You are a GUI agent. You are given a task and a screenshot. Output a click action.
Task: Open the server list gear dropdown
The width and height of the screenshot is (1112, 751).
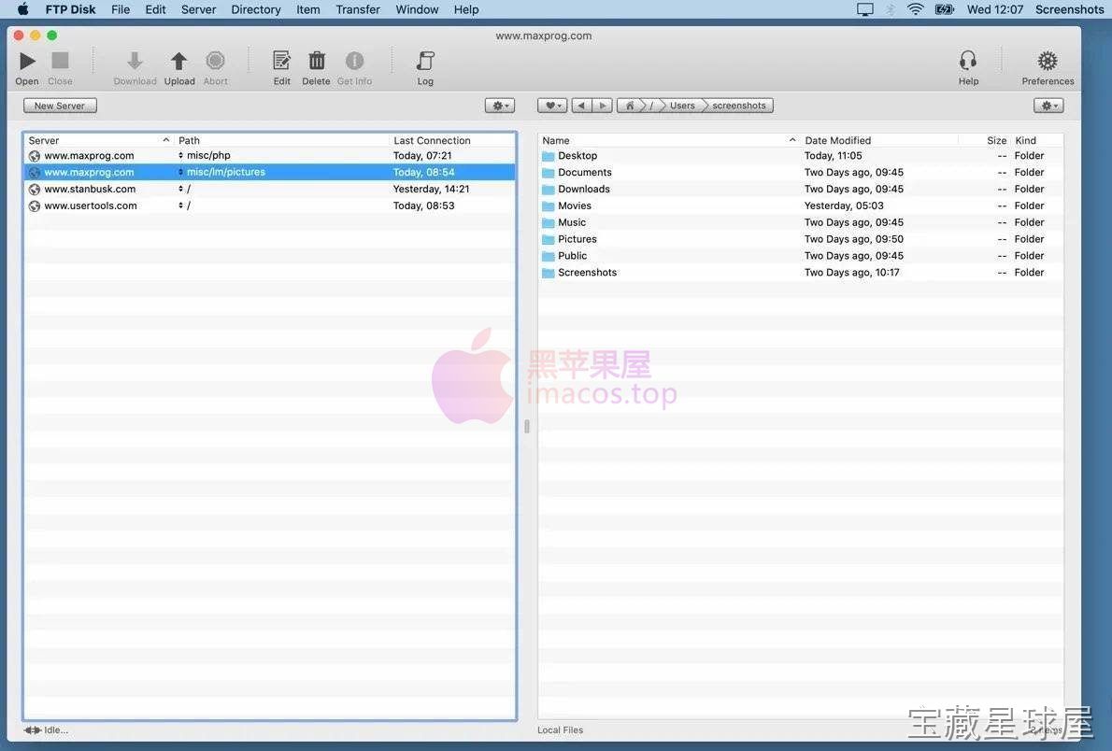500,106
